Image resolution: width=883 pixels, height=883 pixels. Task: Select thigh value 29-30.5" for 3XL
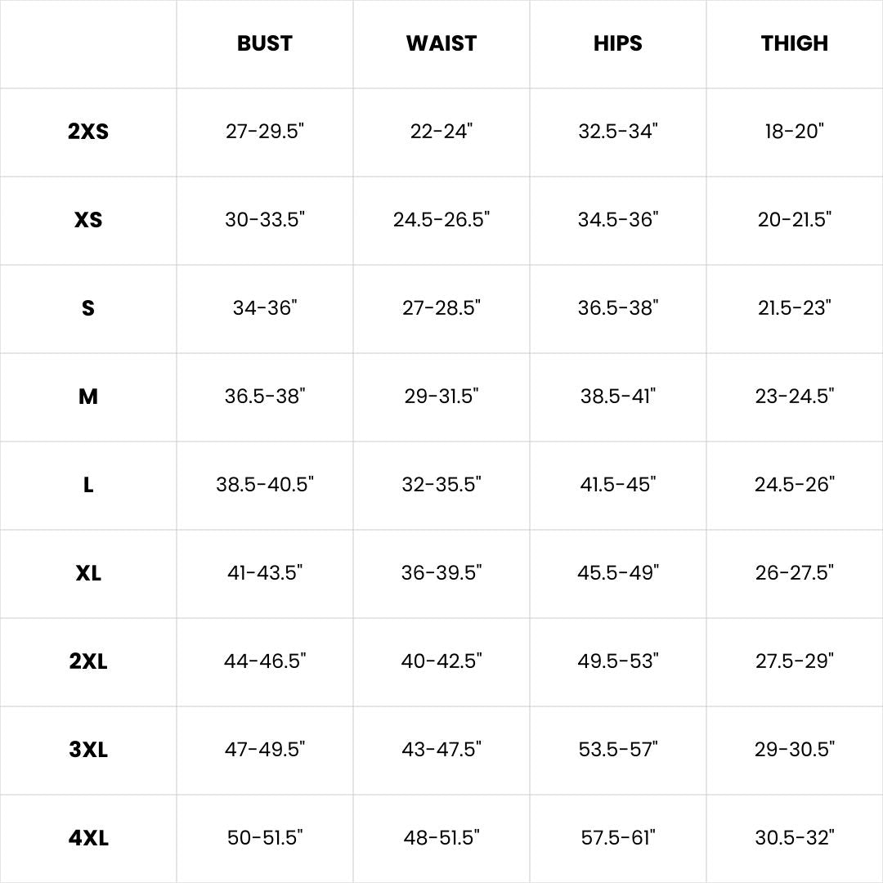point(795,750)
